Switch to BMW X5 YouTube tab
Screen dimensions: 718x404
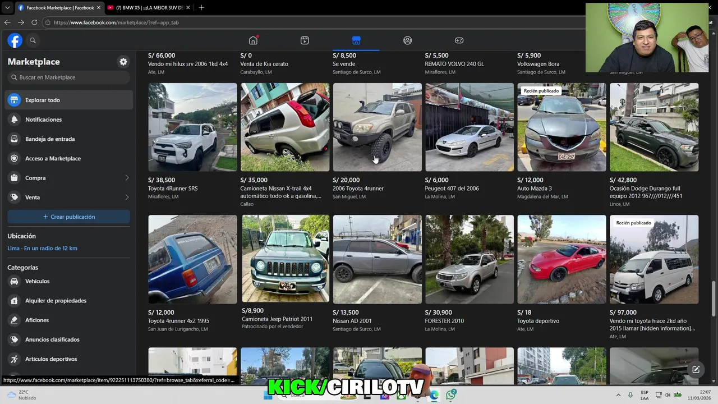149,8
